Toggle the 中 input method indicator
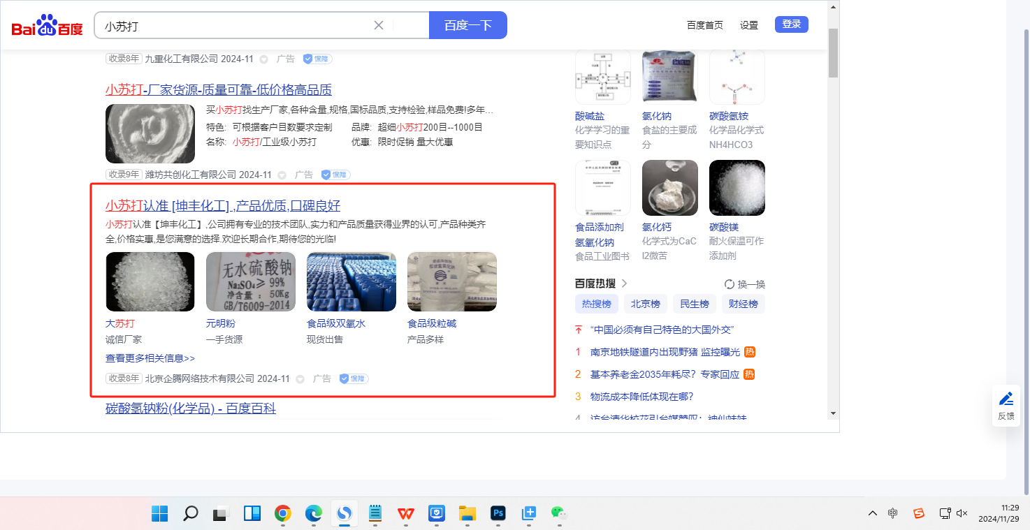 point(893,513)
